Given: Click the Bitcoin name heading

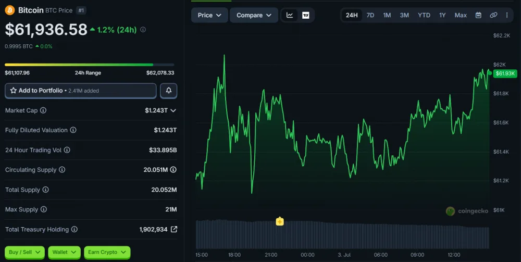Looking at the screenshot, I should pyautogui.click(x=31, y=10).
